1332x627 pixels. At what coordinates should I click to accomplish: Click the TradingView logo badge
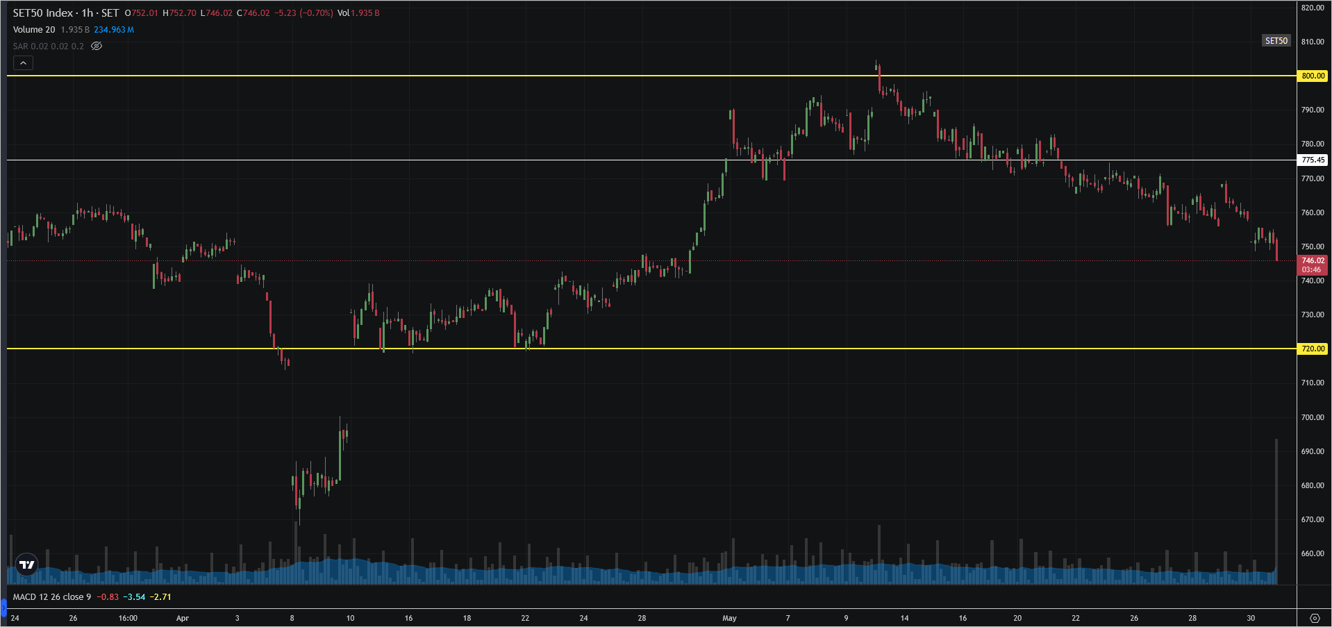point(27,565)
